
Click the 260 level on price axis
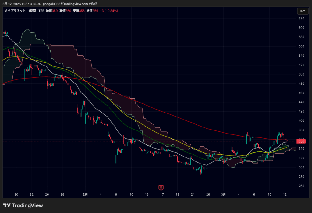pyautogui.click(x=301, y=186)
